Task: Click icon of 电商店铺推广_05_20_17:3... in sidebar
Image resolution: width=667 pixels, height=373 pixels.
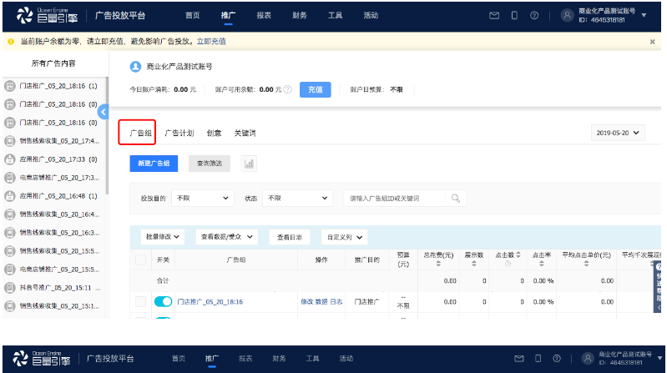Action: (10, 178)
